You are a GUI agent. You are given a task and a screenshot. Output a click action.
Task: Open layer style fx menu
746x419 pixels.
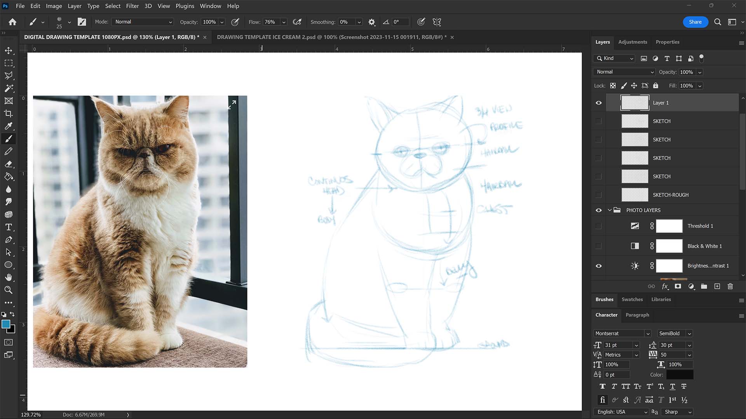665,286
